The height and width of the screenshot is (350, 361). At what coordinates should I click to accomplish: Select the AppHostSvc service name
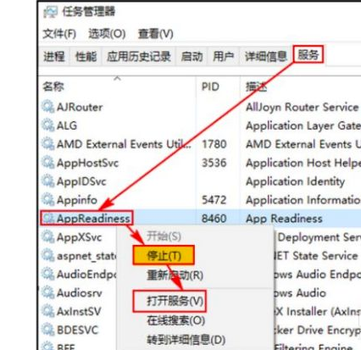(x=87, y=163)
